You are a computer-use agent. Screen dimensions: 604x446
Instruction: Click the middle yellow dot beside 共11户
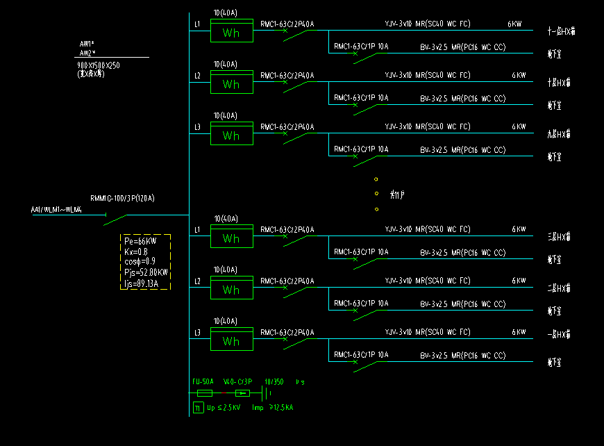[376, 194]
